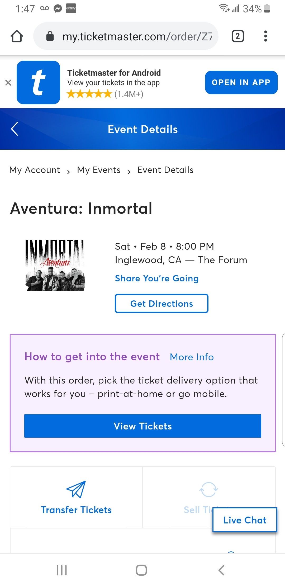Open the Live Chat widget
Viewport: 285px width, 586px height.
[x=245, y=520]
